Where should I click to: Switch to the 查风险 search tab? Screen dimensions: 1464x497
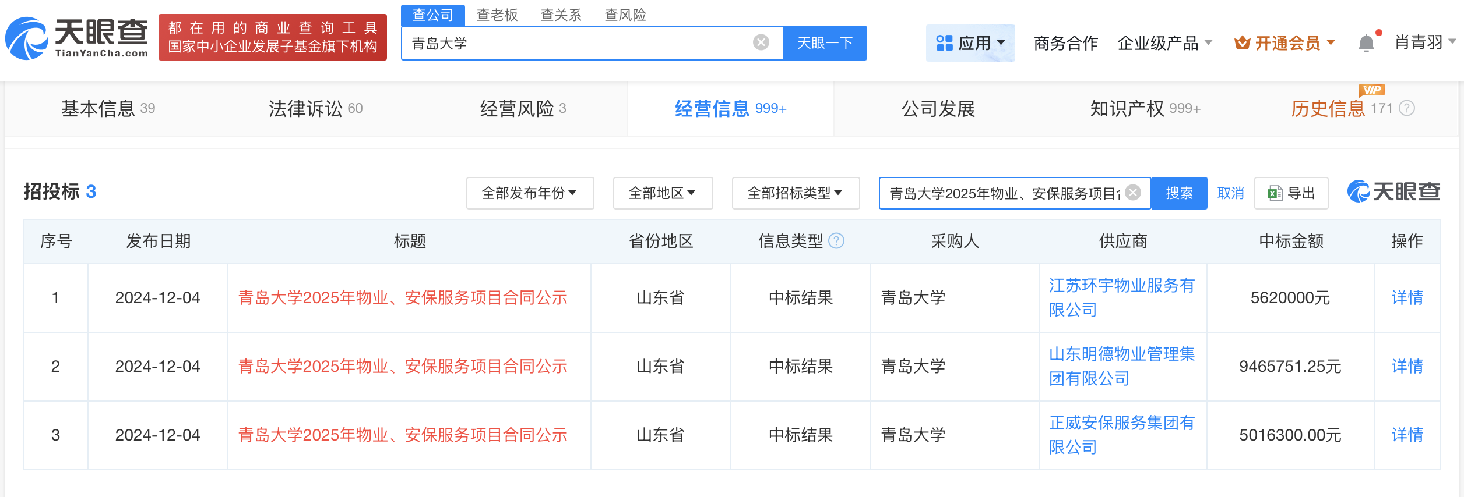pyautogui.click(x=625, y=15)
